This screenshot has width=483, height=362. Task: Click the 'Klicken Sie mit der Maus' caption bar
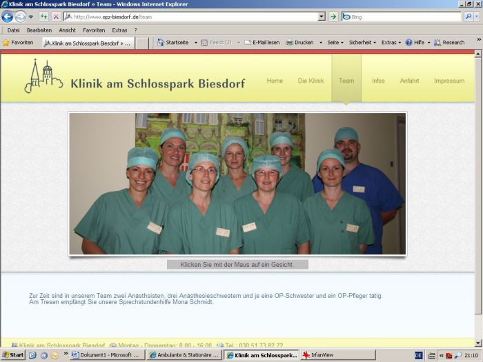237,264
